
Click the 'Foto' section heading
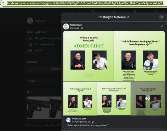click(30, 92)
